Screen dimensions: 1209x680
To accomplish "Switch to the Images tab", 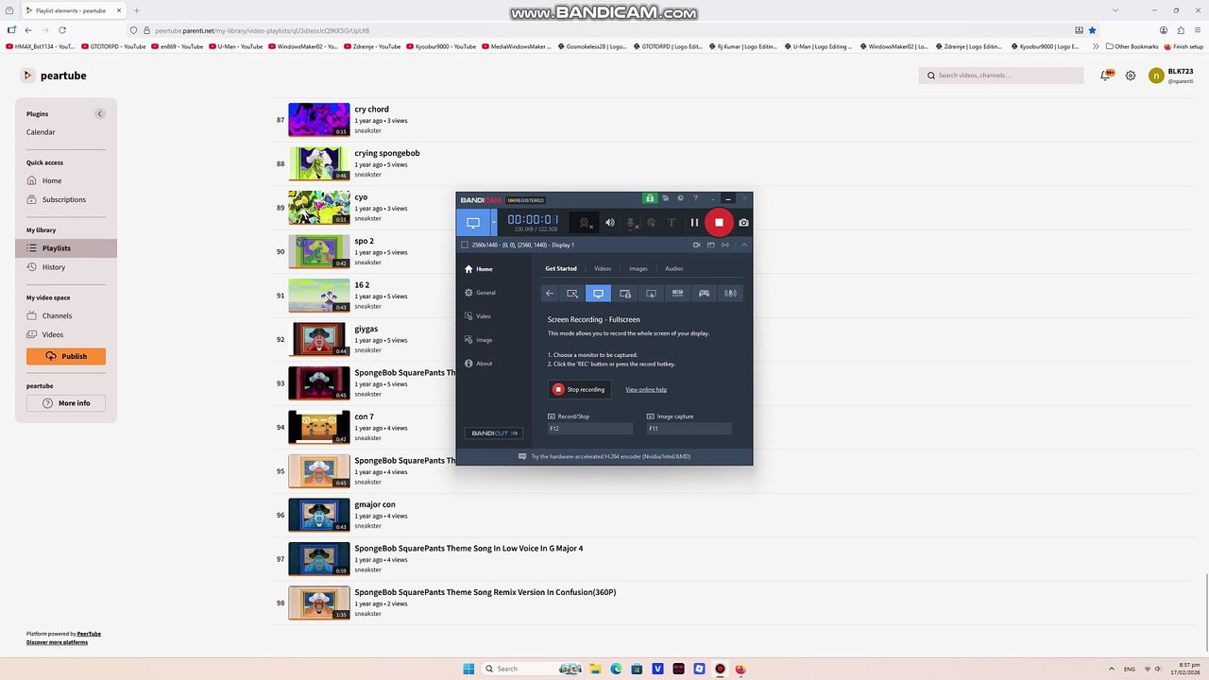I will tap(639, 269).
